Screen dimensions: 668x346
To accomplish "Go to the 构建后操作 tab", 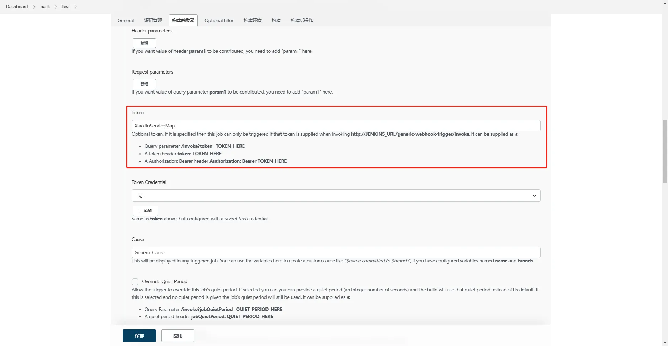I will click(302, 20).
